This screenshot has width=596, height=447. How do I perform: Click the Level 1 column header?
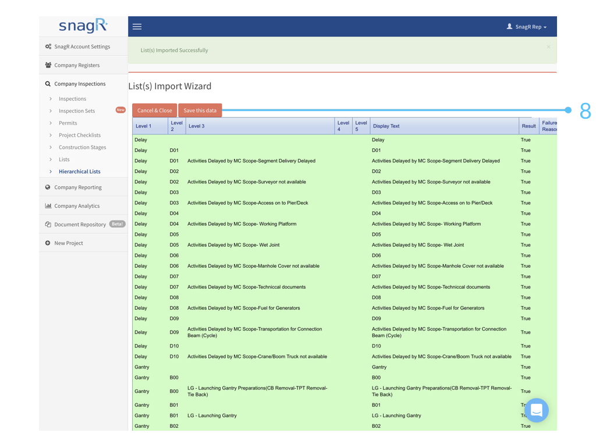(x=150, y=126)
